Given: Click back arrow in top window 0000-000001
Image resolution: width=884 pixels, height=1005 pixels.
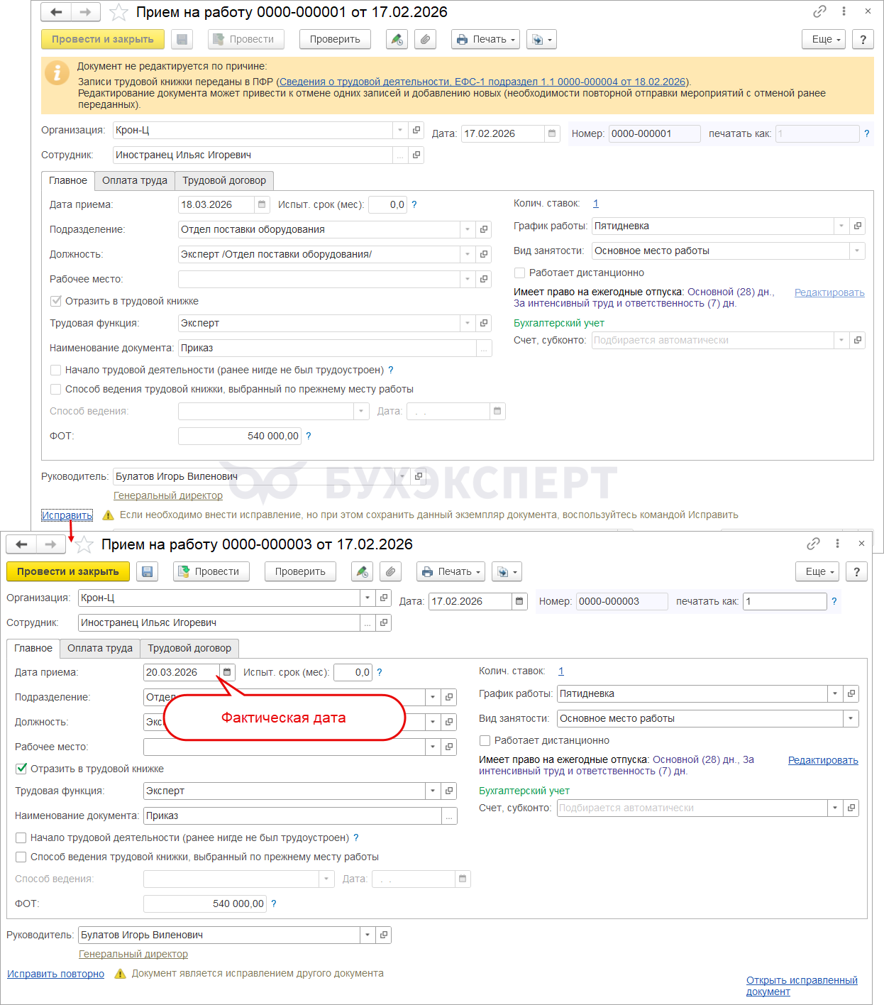Looking at the screenshot, I should [x=56, y=12].
